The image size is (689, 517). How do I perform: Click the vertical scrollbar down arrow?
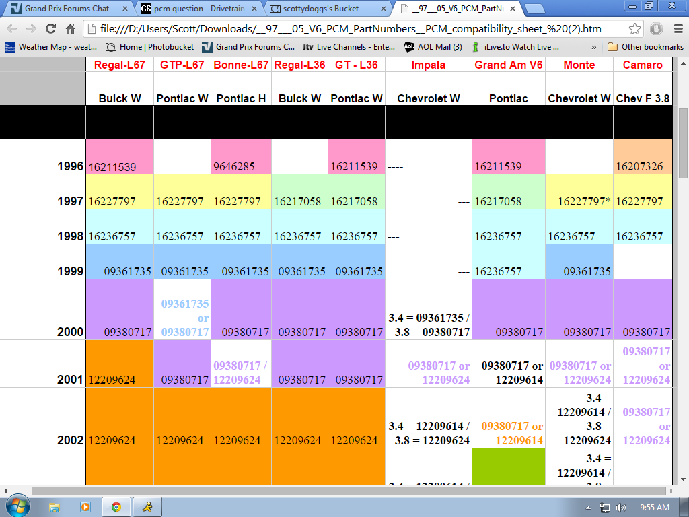684,479
